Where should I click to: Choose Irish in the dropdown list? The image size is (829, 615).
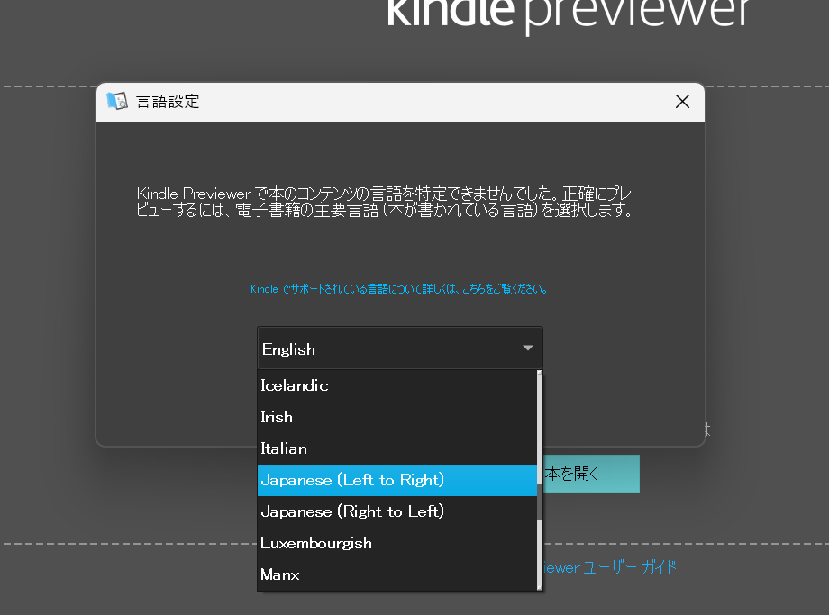click(x=397, y=418)
